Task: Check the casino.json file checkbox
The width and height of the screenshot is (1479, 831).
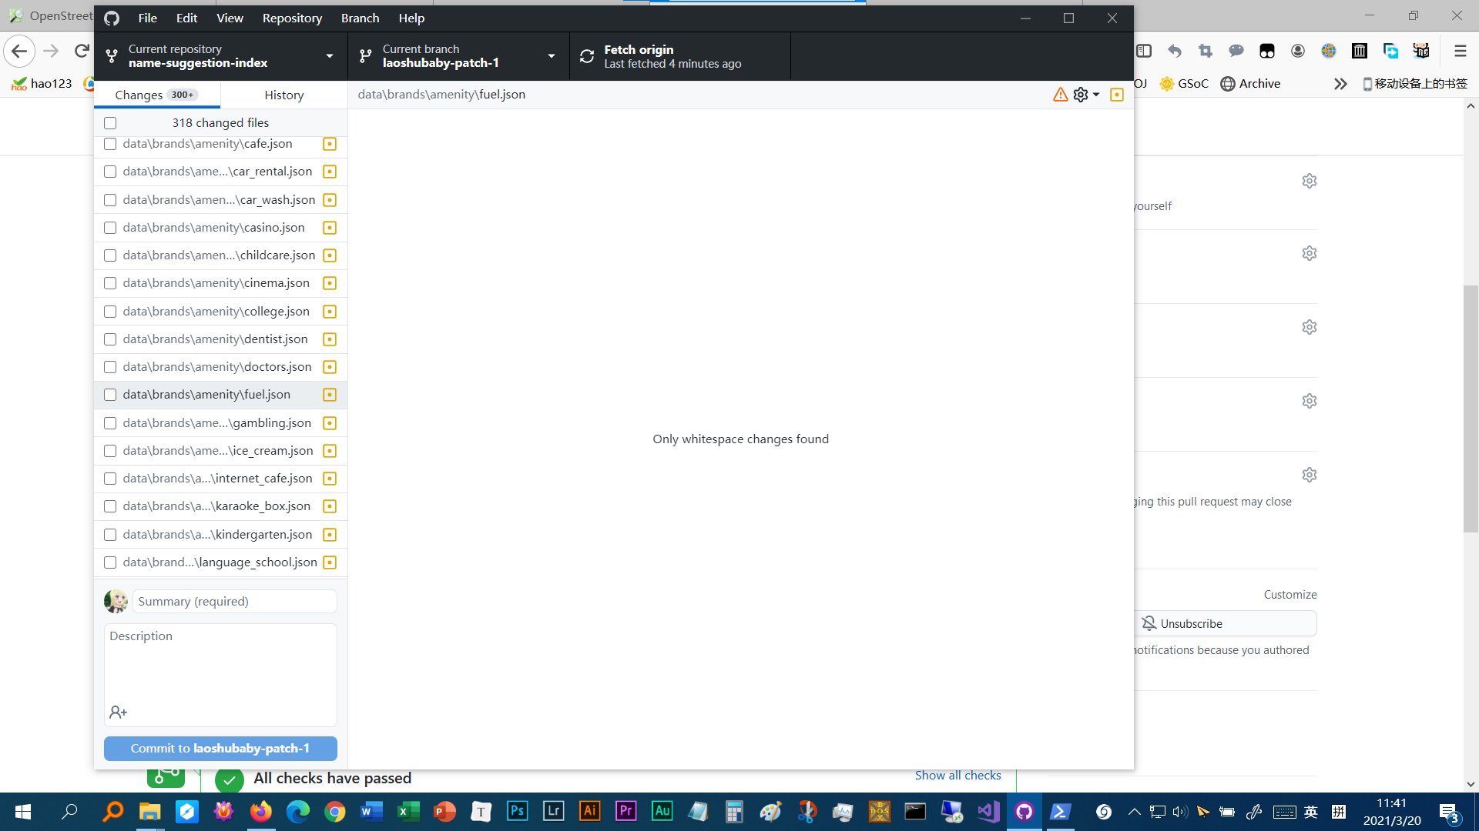Action: coord(109,228)
